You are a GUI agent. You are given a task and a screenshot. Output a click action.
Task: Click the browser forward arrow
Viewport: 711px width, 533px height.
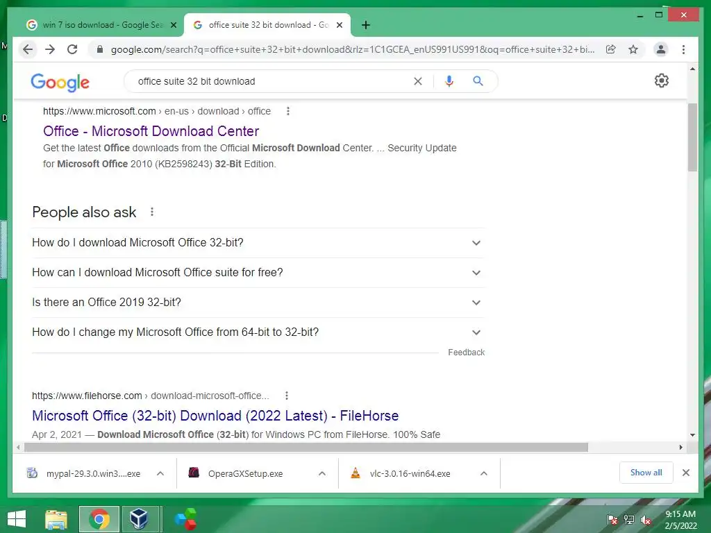click(50, 49)
